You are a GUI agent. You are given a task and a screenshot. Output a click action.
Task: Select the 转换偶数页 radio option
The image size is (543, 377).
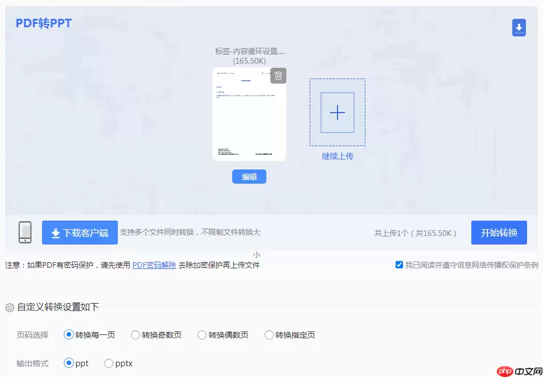[202, 335]
